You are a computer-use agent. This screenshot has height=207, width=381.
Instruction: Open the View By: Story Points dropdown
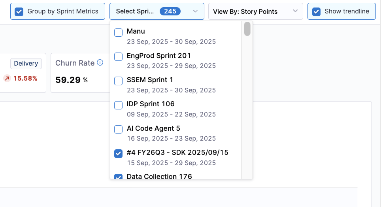255,11
